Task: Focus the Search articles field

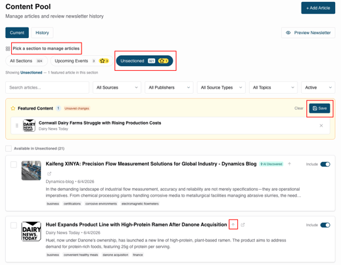Action: tap(47, 87)
